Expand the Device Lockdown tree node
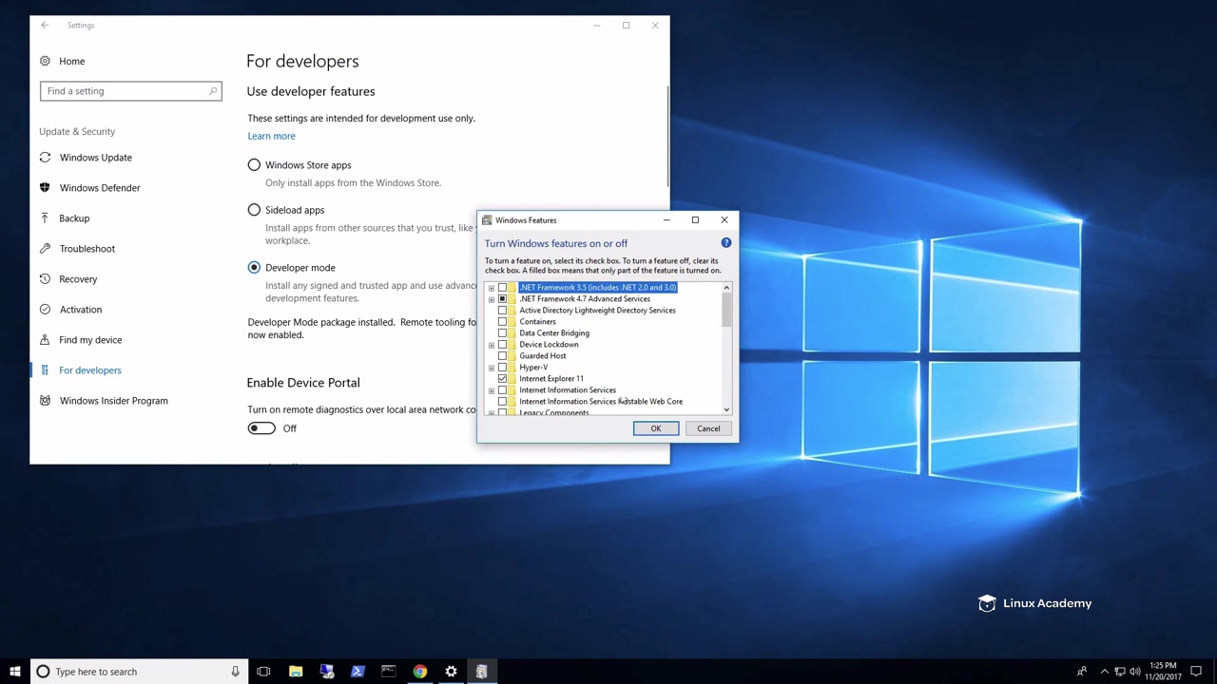The height and width of the screenshot is (684, 1217). click(x=492, y=345)
